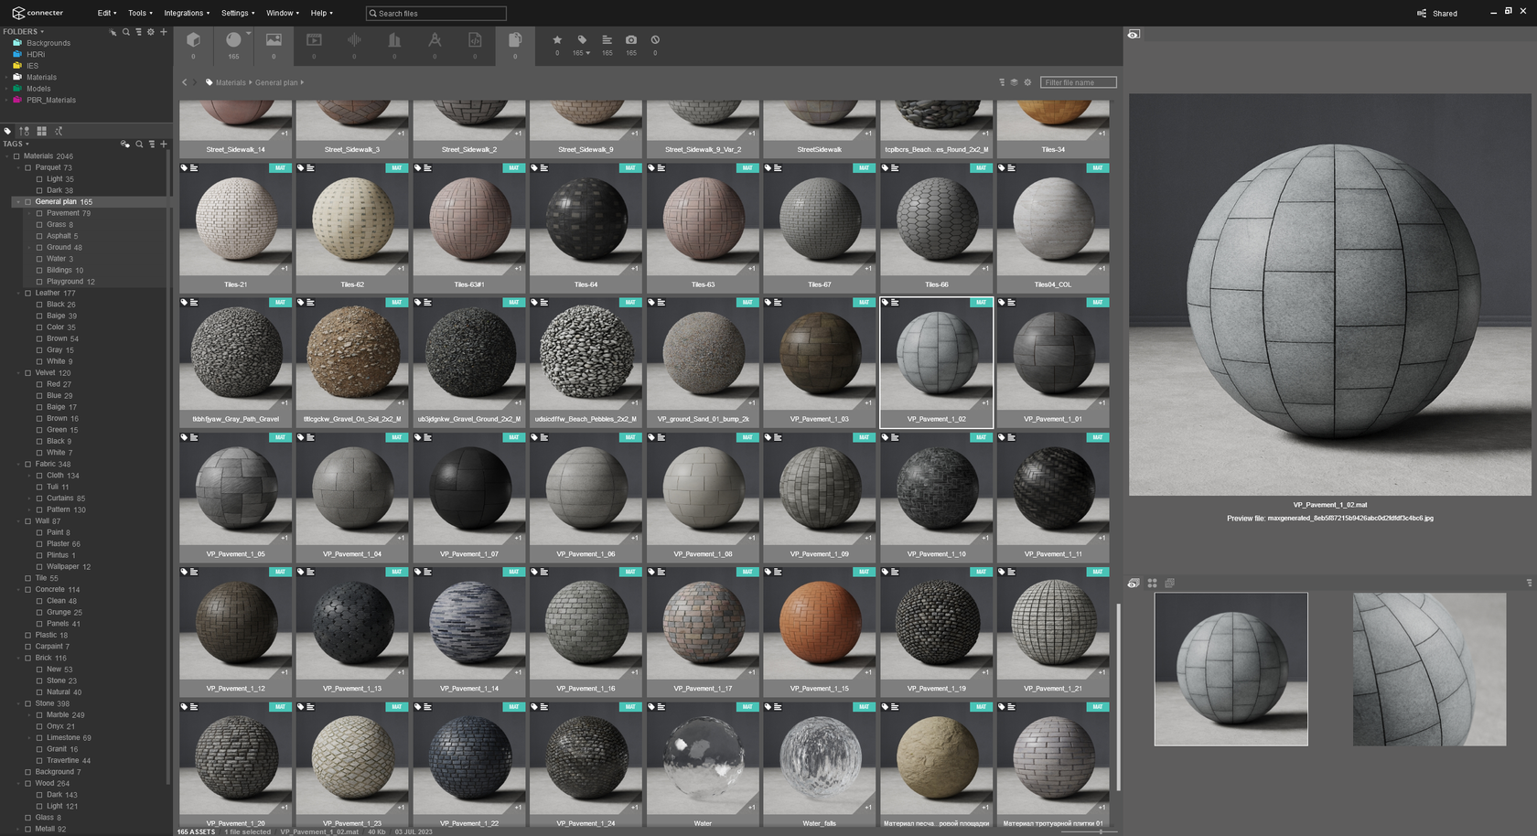This screenshot has height=836, width=1537.
Task: Add a new tag with plus icon
Action: point(164,144)
